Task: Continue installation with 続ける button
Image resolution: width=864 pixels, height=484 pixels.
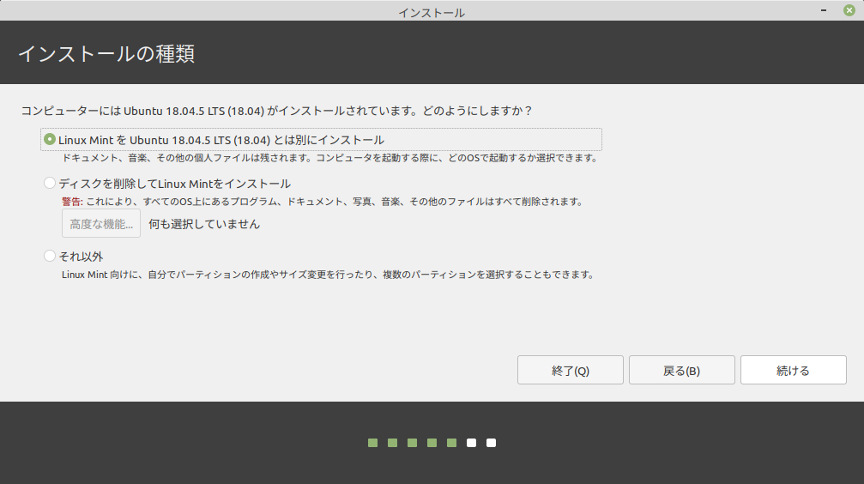Action: point(794,370)
